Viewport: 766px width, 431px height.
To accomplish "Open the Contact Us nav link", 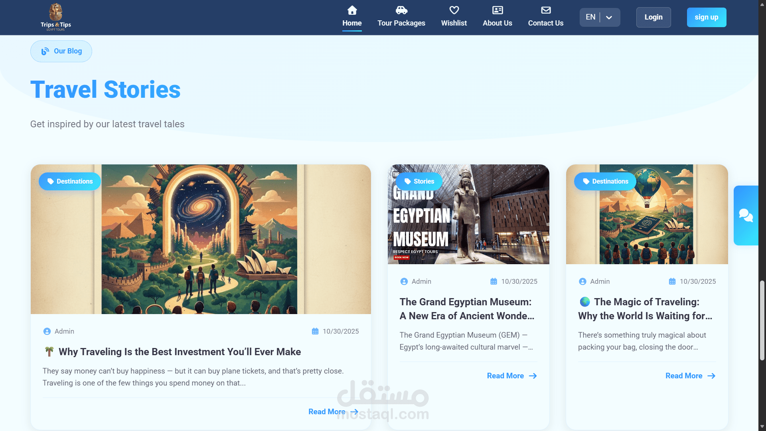I will (546, 23).
